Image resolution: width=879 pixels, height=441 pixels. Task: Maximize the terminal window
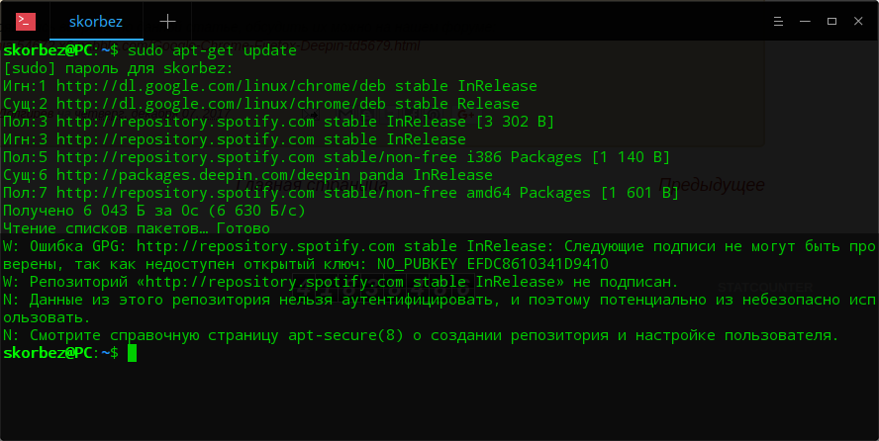(x=831, y=21)
